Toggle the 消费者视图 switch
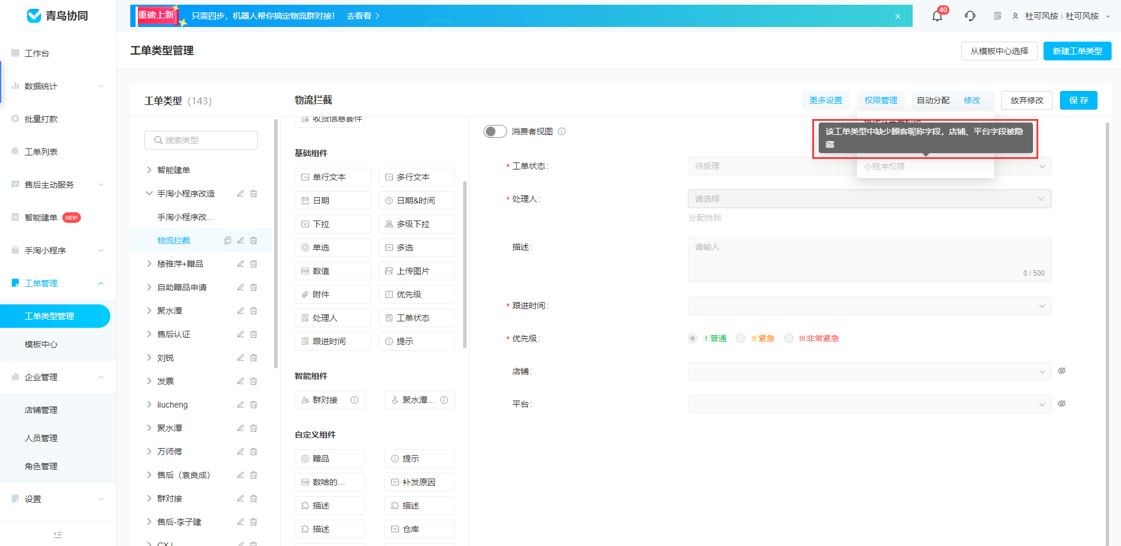Viewport: 1121px width, 546px height. pos(495,131)
